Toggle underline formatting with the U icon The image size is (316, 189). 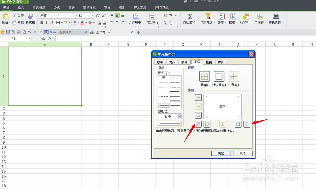52,22
